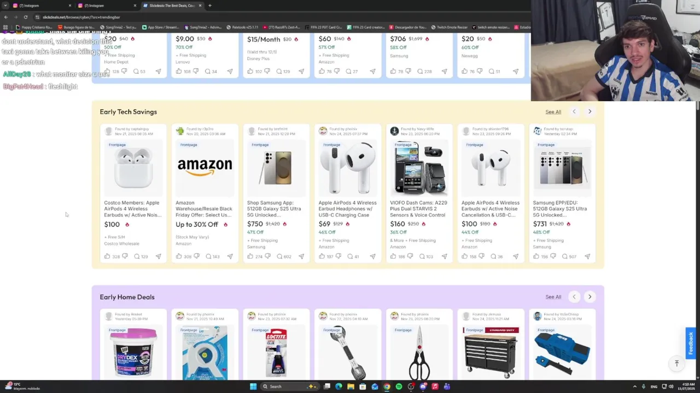This screenshot has height=393, width=700.
Task: Open Samsung EPP/EDU 512GB Galaxy S25 title
Action: (x=560, y=209)
